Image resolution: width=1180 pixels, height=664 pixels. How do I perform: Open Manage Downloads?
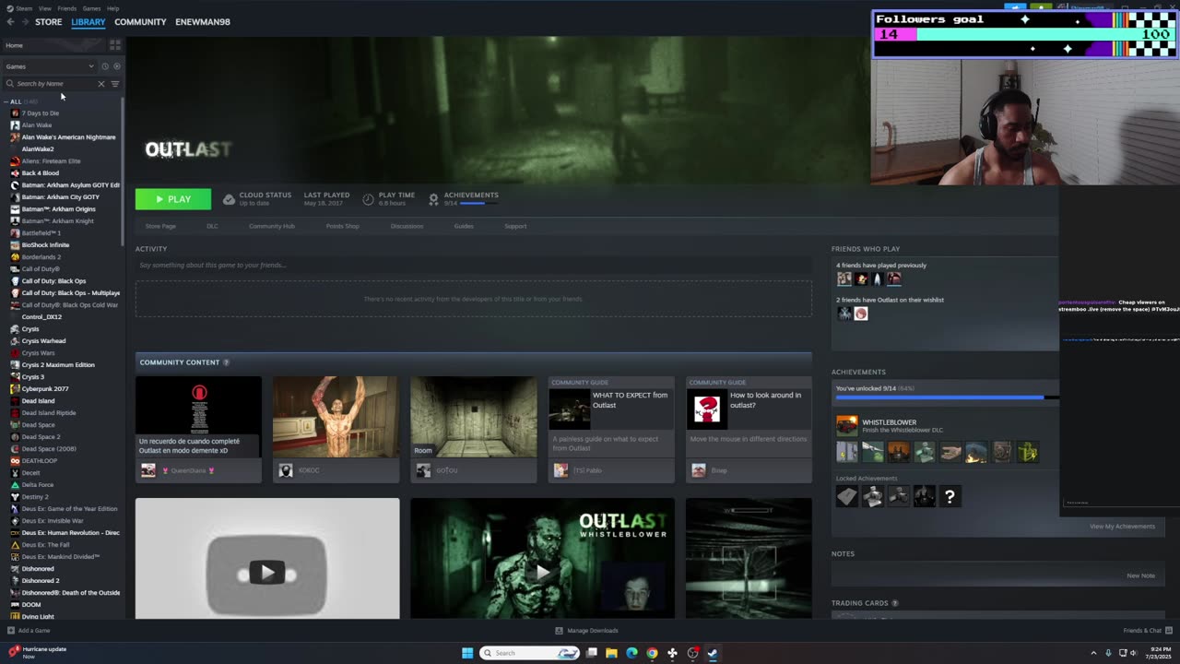[x=586, y=631]
